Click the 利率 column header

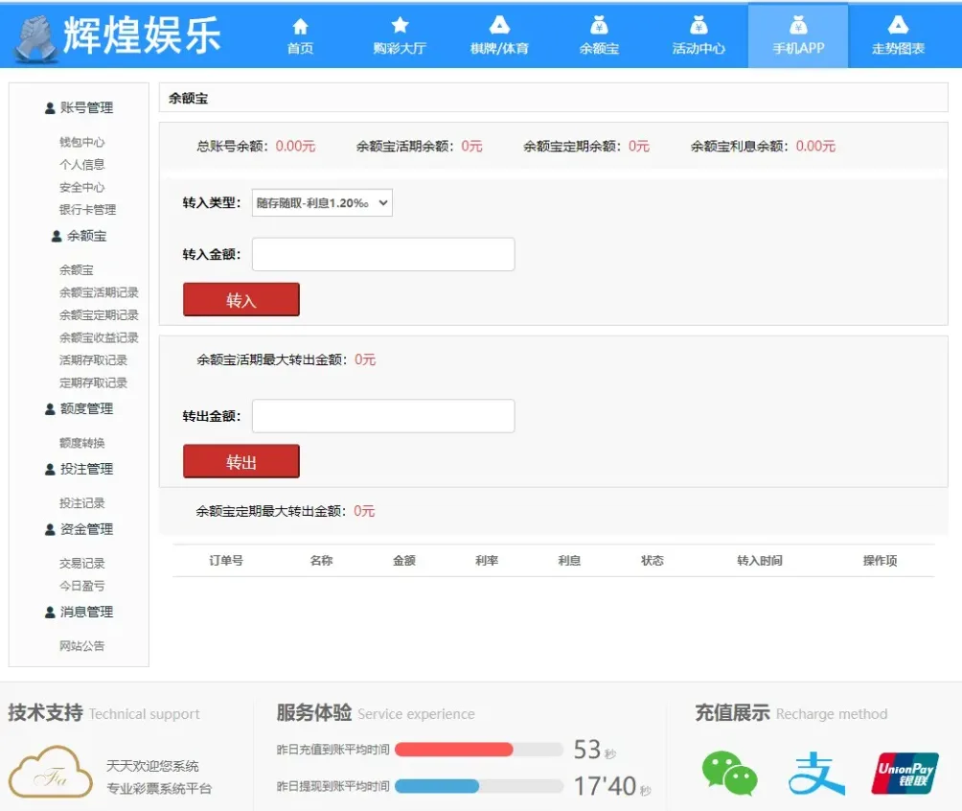487,561
